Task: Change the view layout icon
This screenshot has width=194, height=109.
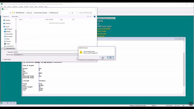Action: coord(88,16)
